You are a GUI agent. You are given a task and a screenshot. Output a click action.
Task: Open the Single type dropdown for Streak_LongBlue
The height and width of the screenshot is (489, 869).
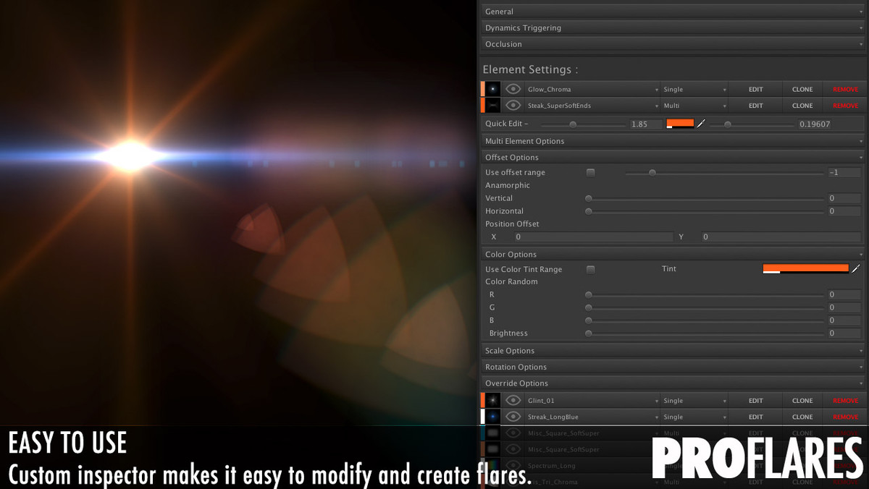coord(694,417)
